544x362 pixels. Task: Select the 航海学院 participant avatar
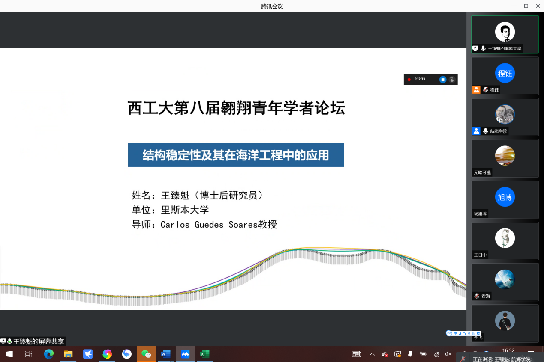pos(505,115)
